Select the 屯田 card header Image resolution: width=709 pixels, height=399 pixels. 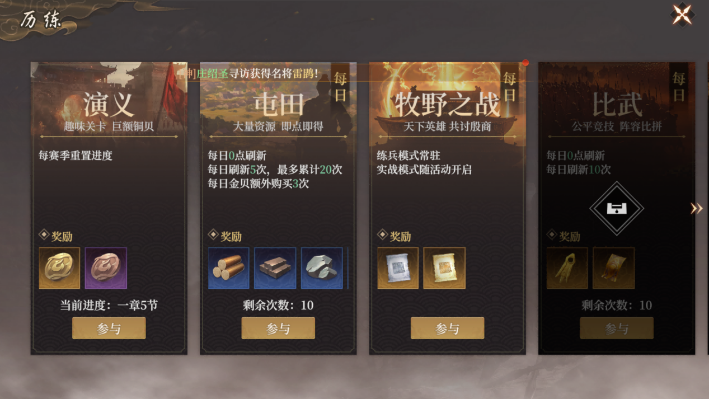[278, 104]
